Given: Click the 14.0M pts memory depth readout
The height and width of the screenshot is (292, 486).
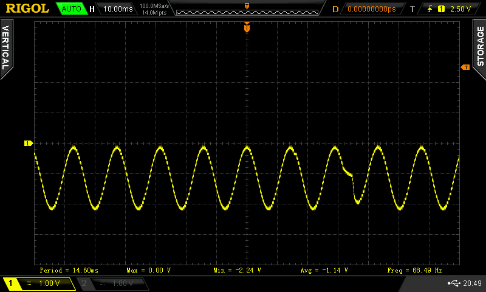Looking at the screenshot, I should (x=154, y=13).
